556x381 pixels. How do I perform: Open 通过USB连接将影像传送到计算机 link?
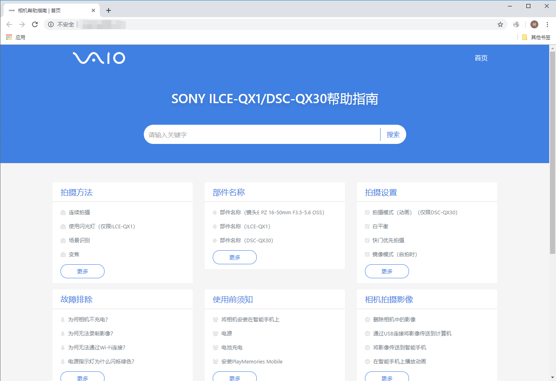[x=412, y=334]
